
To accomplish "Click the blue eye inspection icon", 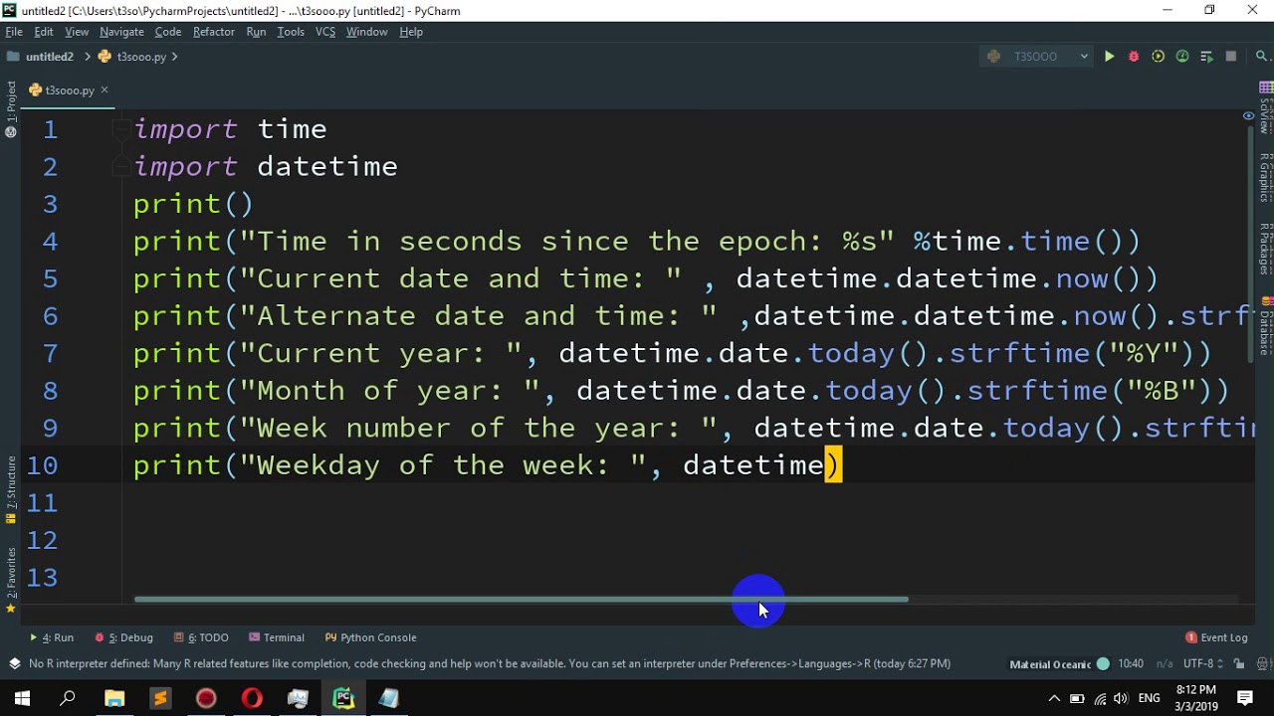I will [1248, 116].
